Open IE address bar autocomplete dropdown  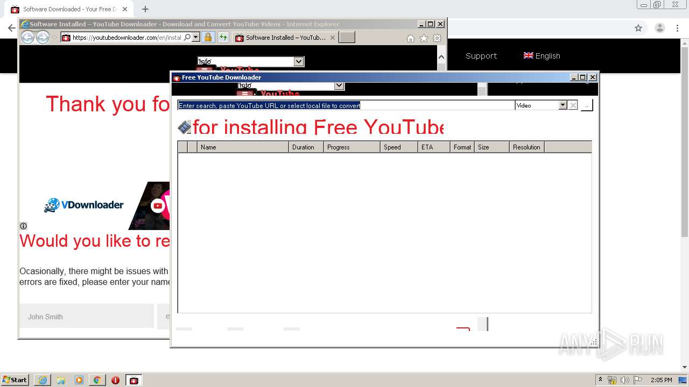tap(196, 37)
